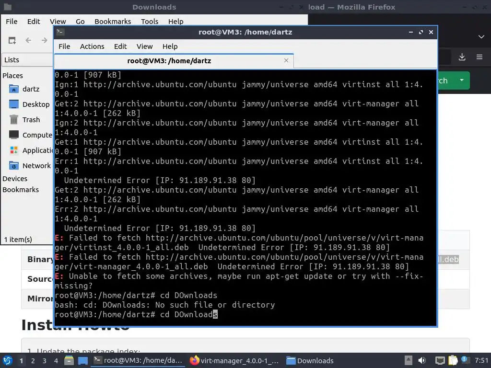The image size is (491, 368).
Task: Switch to the root@VM3 terminal taskbar entry
Action: (138, 360)
